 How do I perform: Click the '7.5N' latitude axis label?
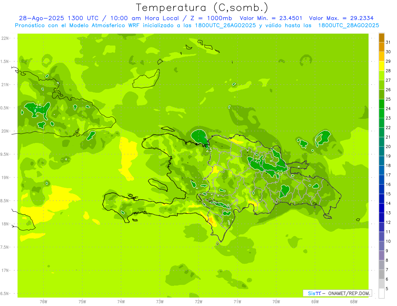click(5, 247)
